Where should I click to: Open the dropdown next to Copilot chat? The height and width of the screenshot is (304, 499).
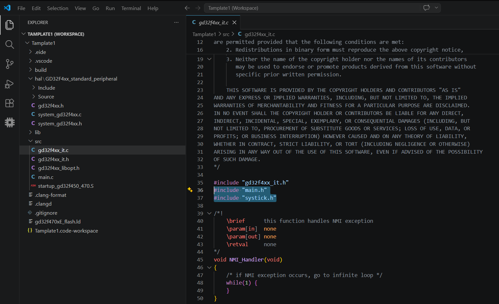pyautogui.click(x=436, y=8)
